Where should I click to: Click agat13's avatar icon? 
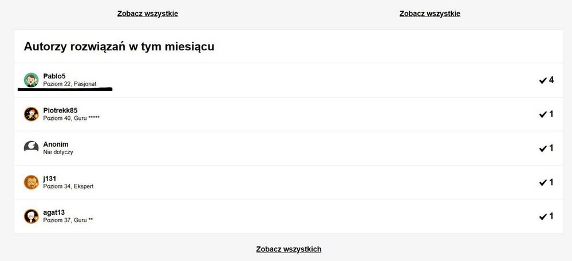[31, 216]
